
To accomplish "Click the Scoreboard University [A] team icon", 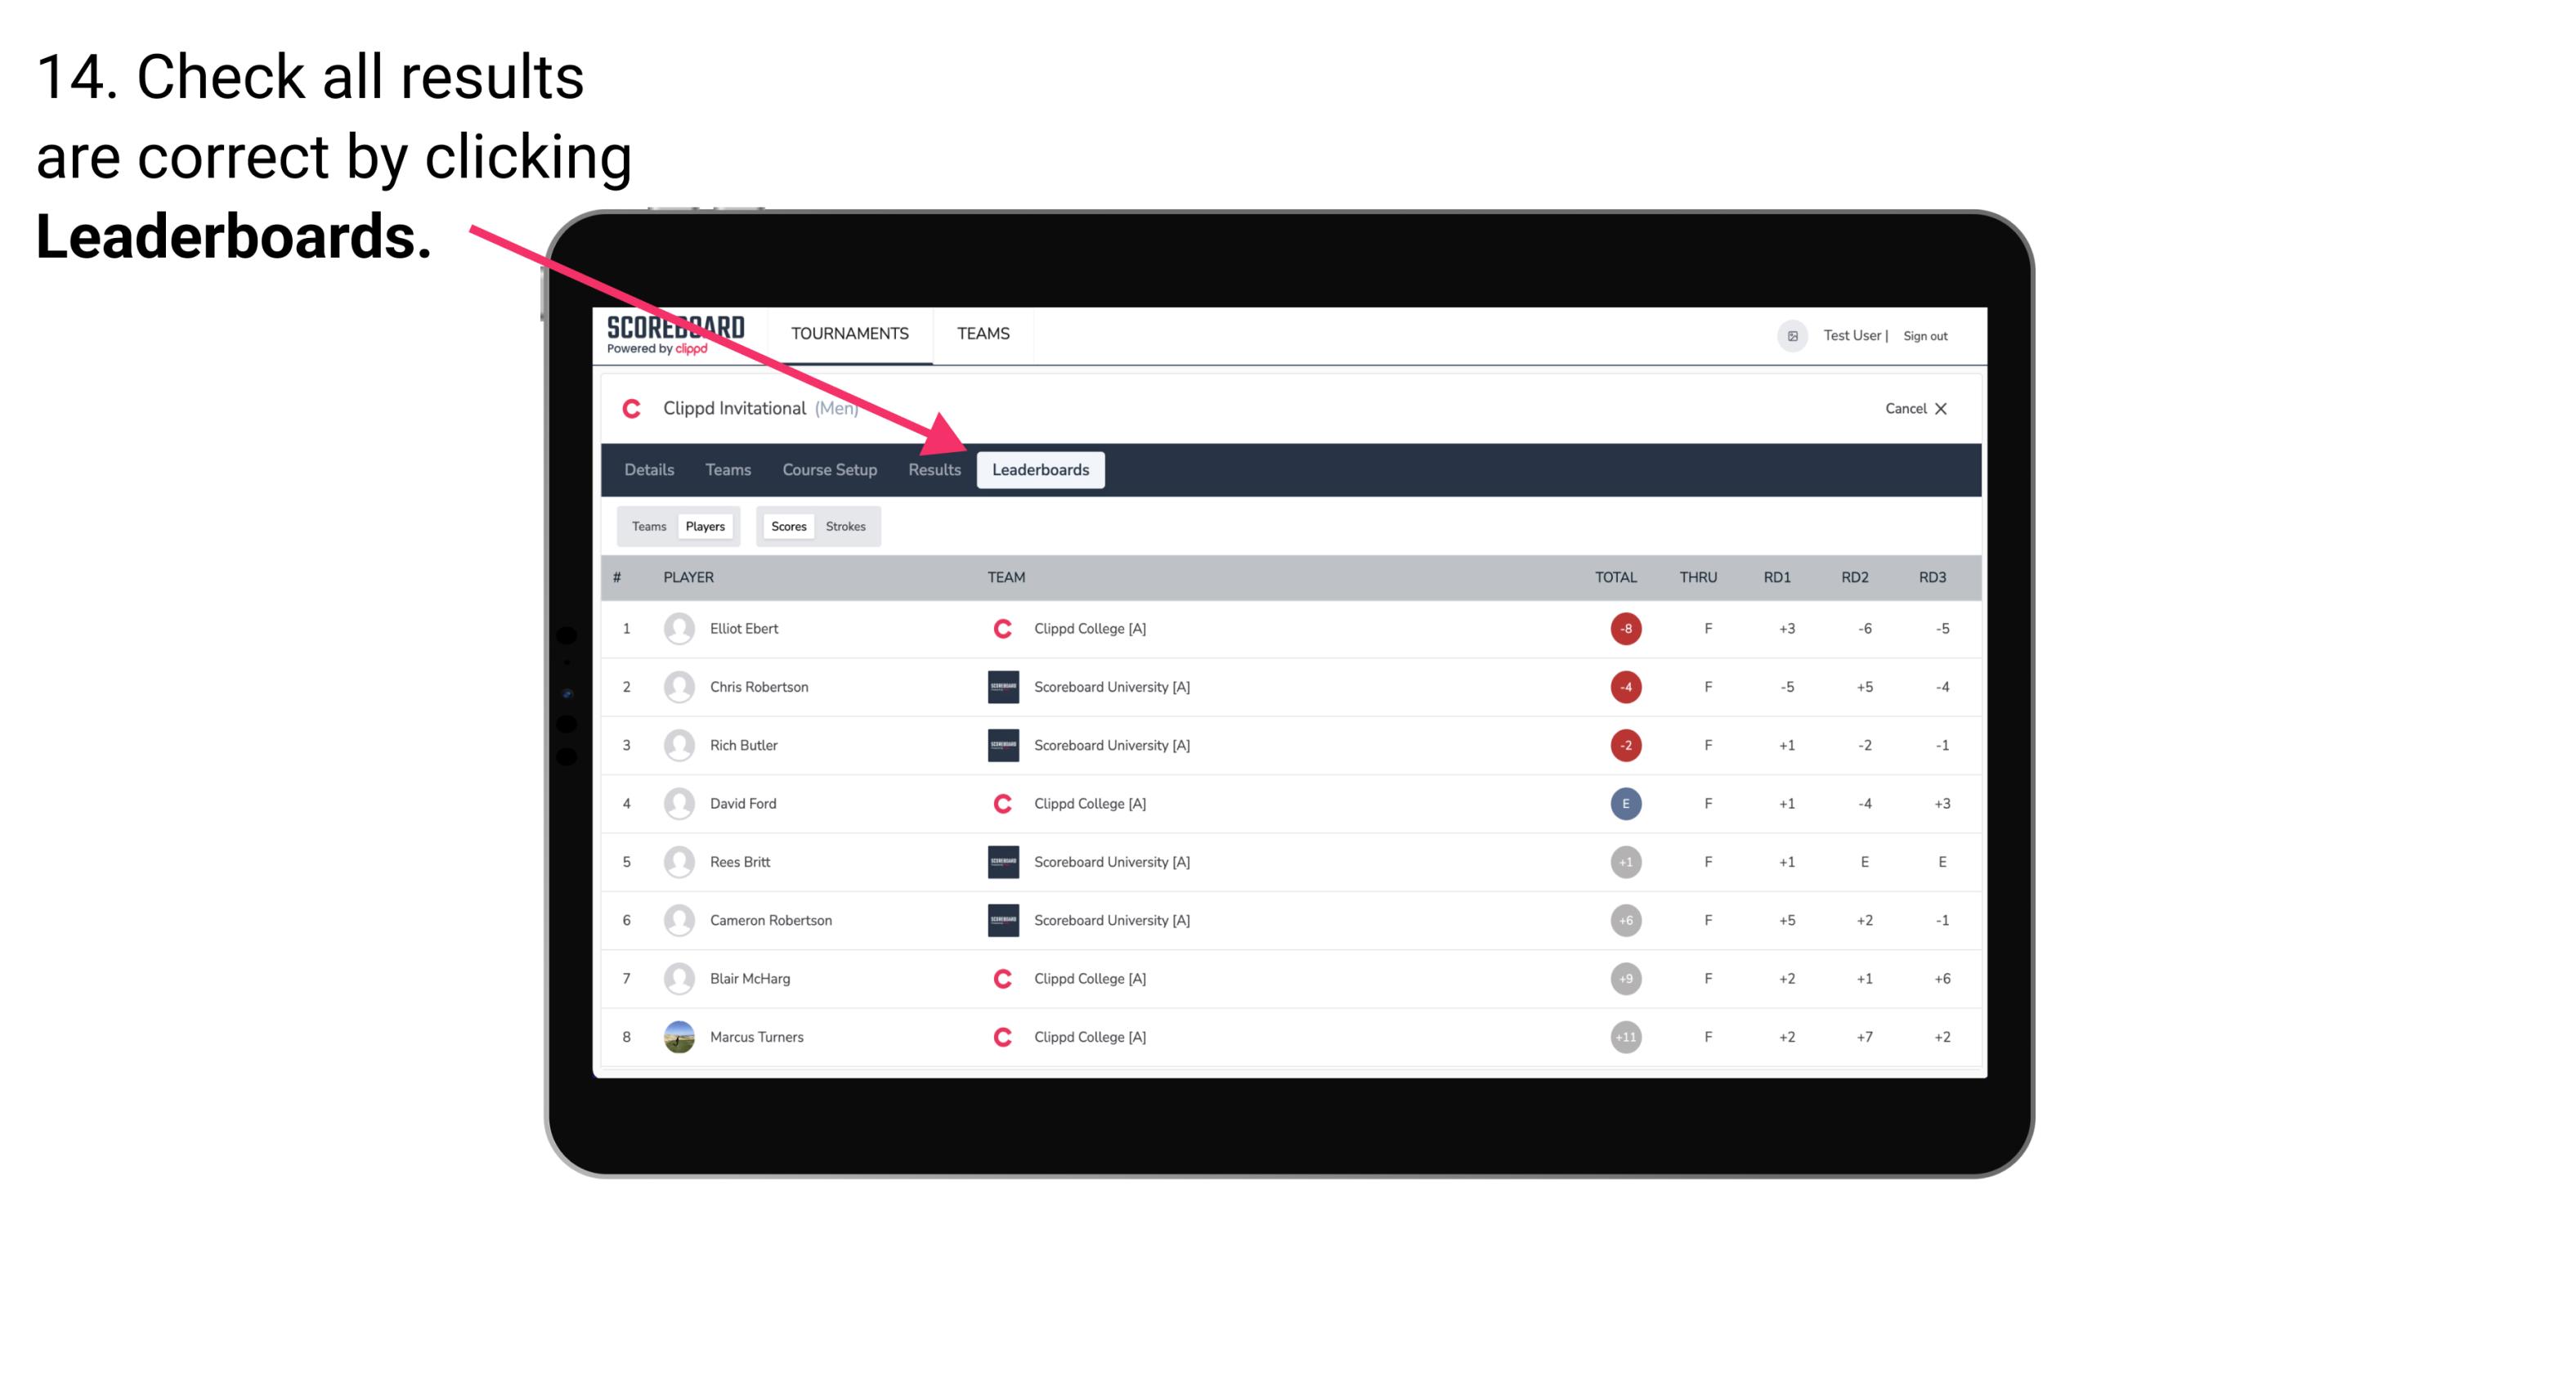I will coord(1001,686).
